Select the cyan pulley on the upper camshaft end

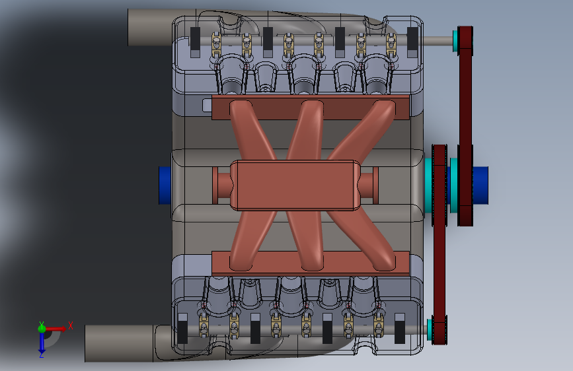pos(455,40)
